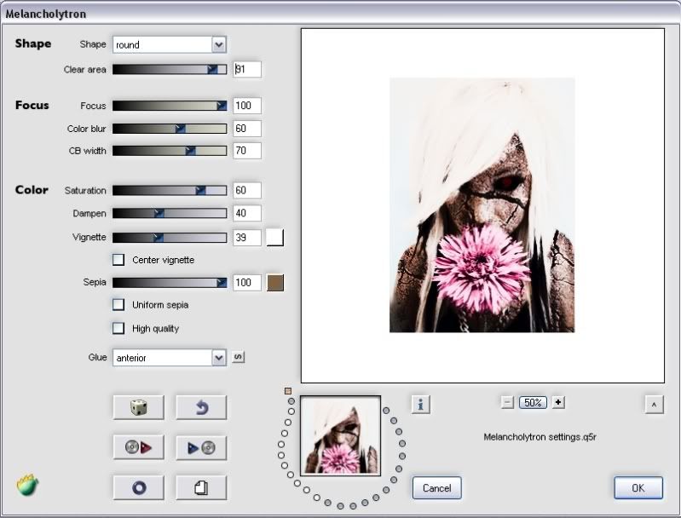The width and height of the screenshot is (681, 518).
Task: Click the Dampen slider
Action: [x=170, y=213]
